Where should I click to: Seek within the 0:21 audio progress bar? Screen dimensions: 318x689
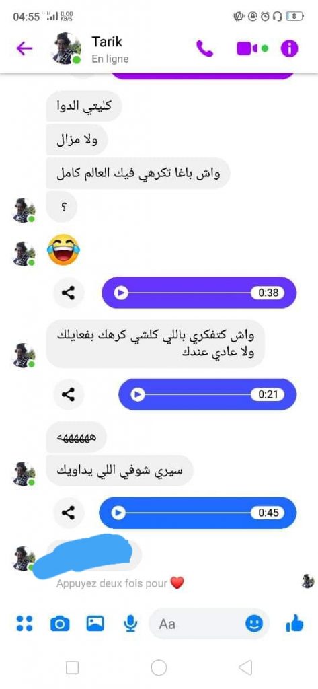[198, 394]
